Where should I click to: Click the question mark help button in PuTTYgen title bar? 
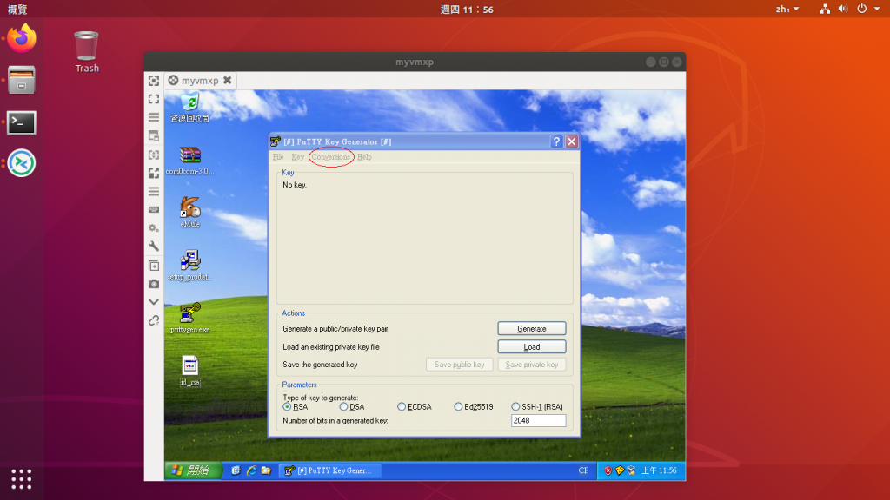556,141
